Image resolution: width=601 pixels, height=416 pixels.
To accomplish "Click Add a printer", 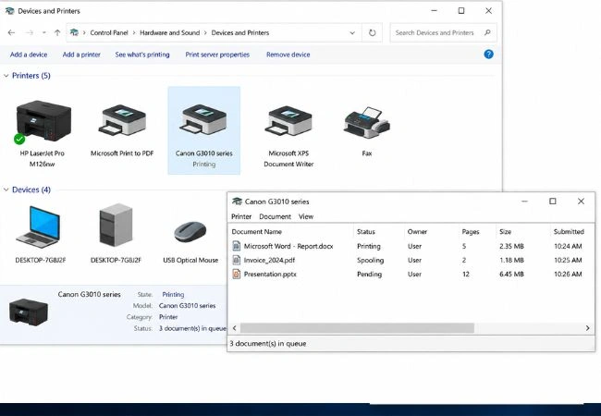I will [x=81, y=55].
